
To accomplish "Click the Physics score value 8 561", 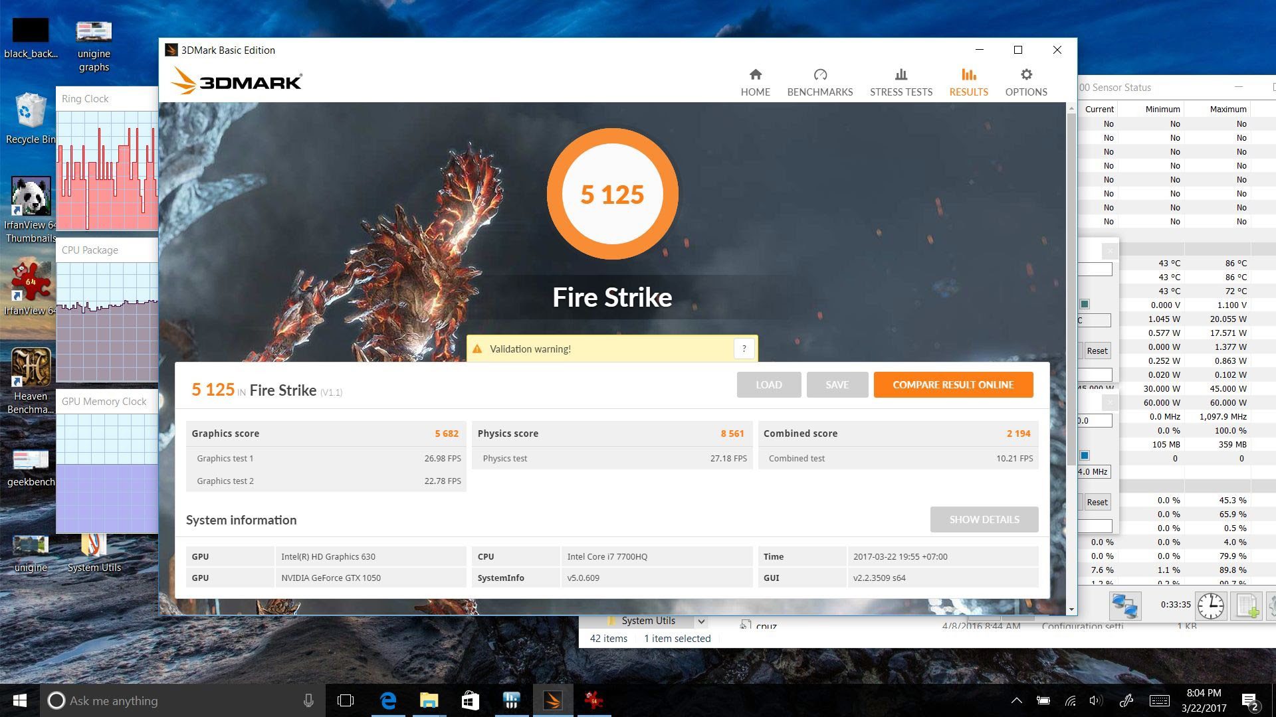I will pos(732,434).
